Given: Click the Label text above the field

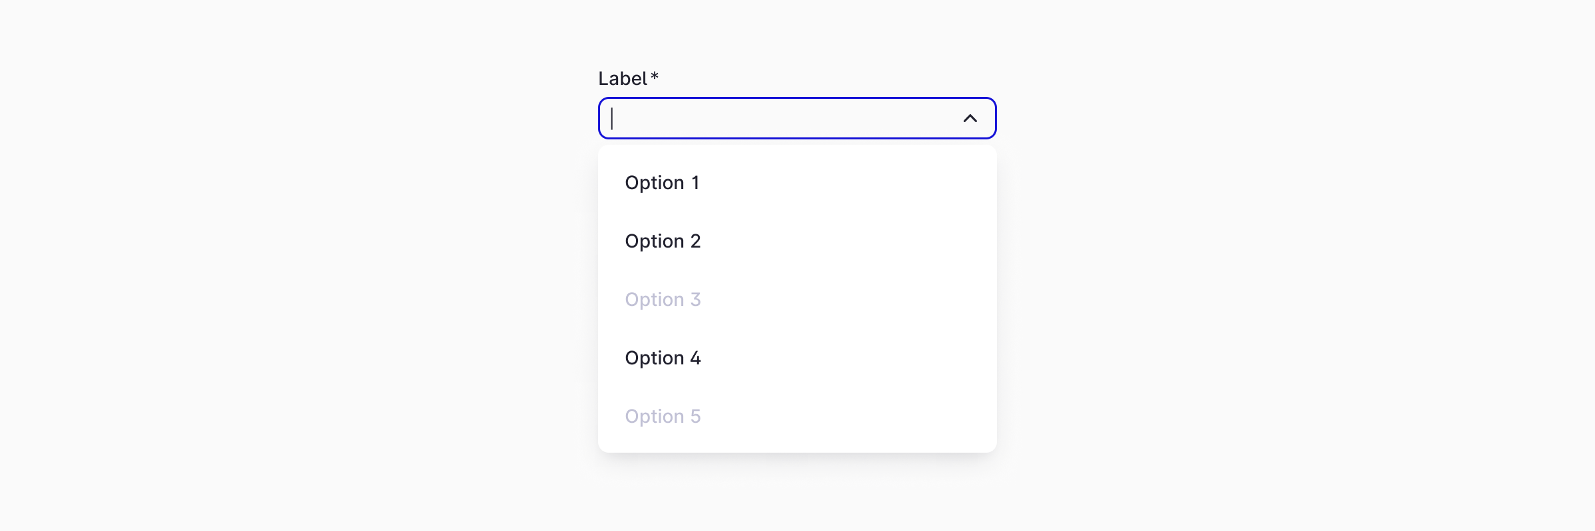Looking at the screenshot, I should (x=622, y=78).
